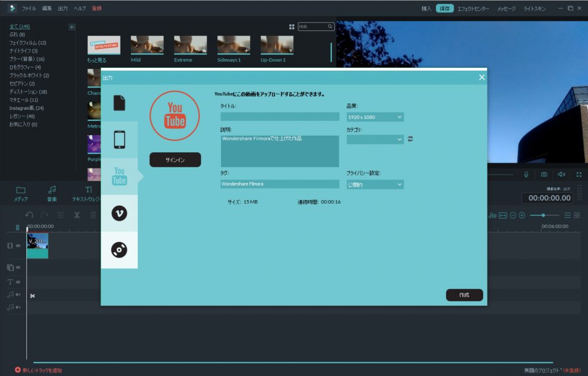Select フェイクフィルム (12) category
Image resolution: width=588 pixels, height=376 pixels.
coord(28,43)
